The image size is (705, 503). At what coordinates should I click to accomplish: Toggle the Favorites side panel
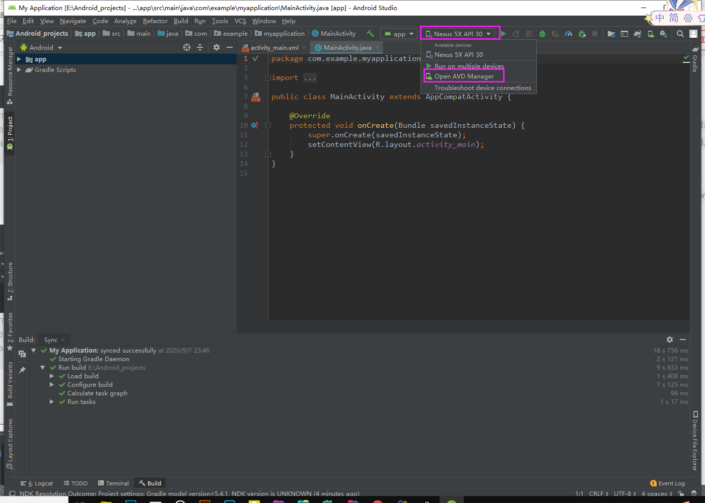pos(10,331)
